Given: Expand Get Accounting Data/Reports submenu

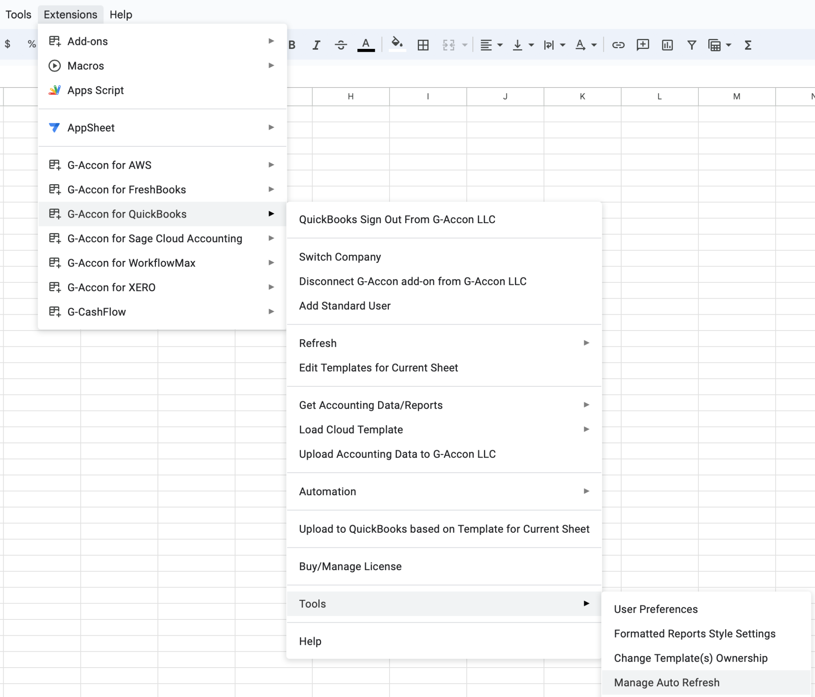Looking at the screenshot, I should [444, 405].
